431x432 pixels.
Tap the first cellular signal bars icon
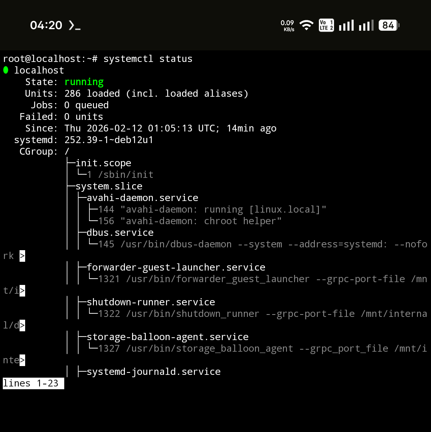coord(346,25)
